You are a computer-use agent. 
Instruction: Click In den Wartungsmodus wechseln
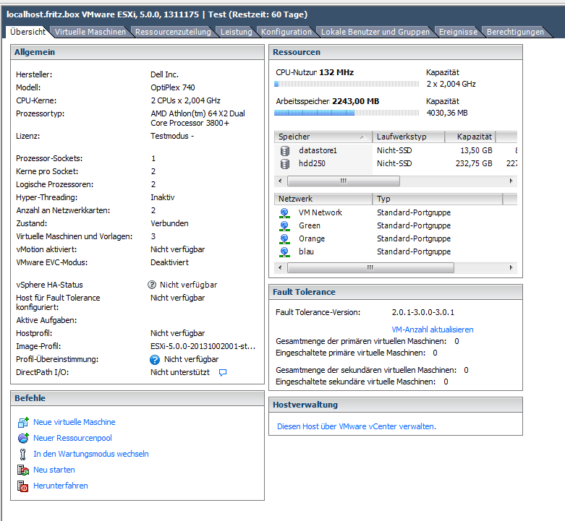[x=91, y=454]
